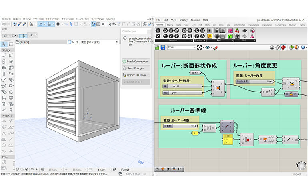The height and width of the screenshot is (192, 308).
Task: Click the Send Changes button
Action: pos(136,68)
